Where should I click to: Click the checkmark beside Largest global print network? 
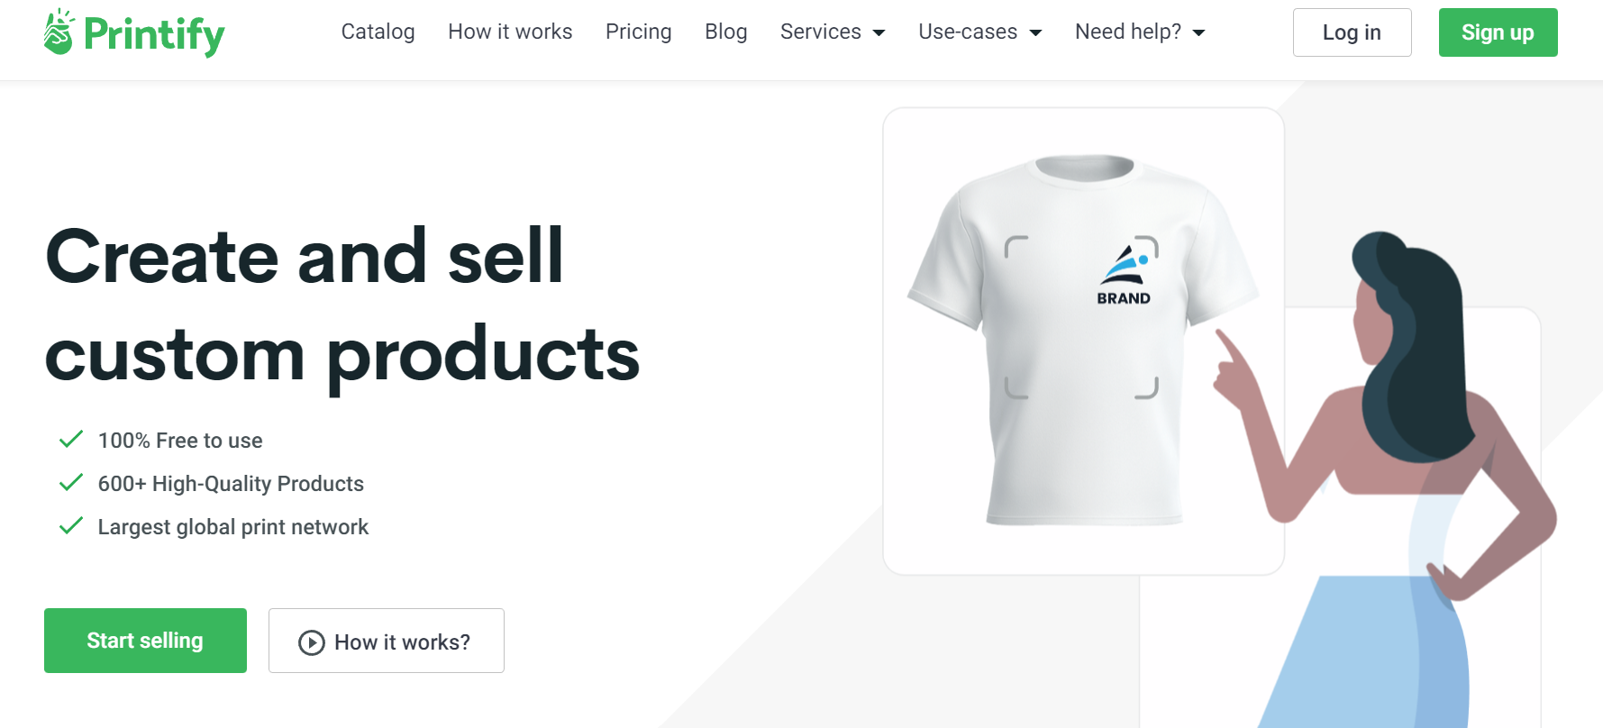tap(71, 526)
